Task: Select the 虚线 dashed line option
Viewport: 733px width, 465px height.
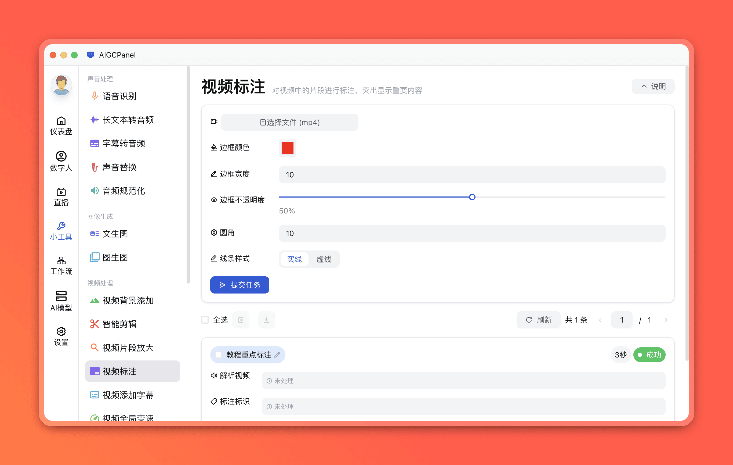Action: (x=324, y=259)
